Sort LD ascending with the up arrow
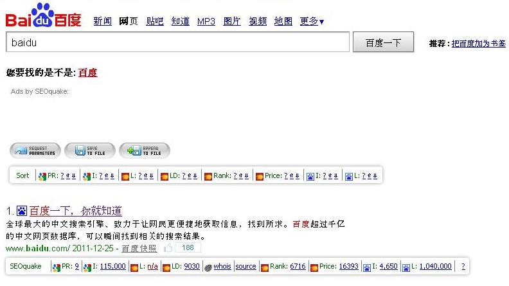Viewport: 509px width, 286px height. coord(189,175)
